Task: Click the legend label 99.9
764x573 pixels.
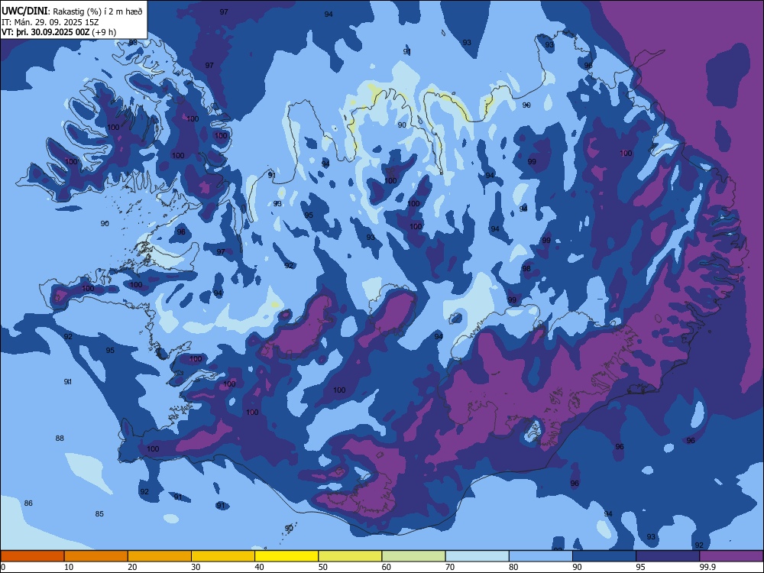Action: coord(707,567)
